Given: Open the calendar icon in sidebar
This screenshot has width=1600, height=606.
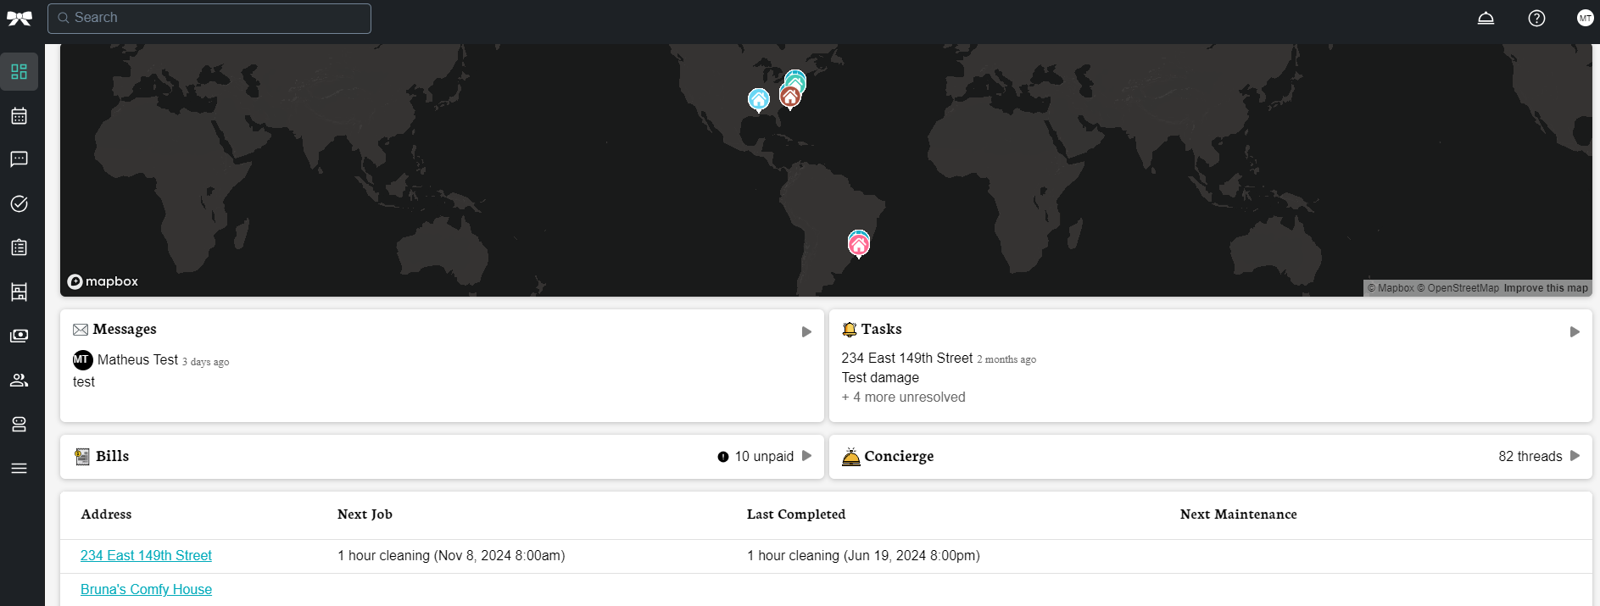Looking at the screenshot, I should coord(19,116).
